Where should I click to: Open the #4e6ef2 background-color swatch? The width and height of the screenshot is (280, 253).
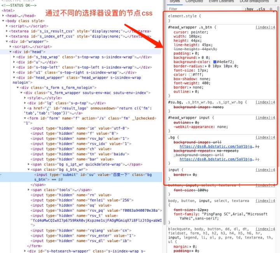point(215,62)
